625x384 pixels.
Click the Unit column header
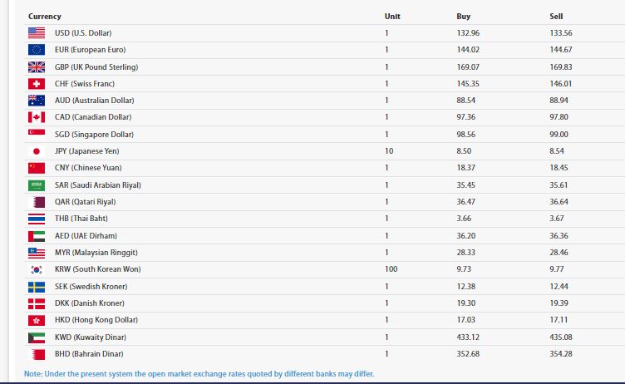pos(392,17)
